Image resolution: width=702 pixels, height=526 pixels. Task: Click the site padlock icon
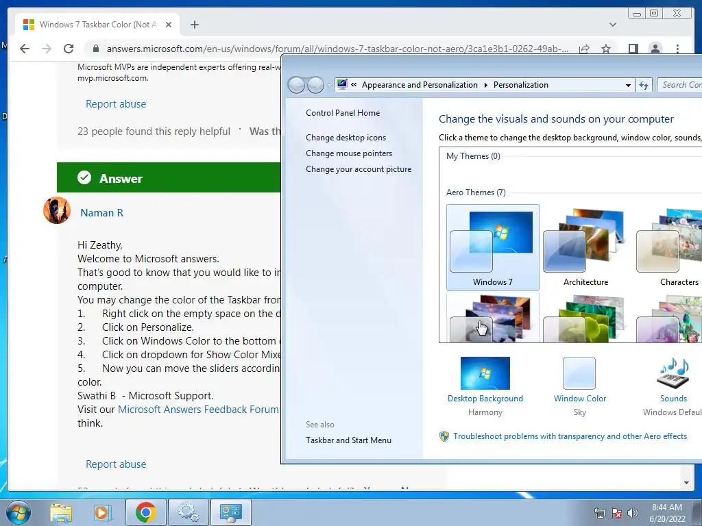coord(95,49)
